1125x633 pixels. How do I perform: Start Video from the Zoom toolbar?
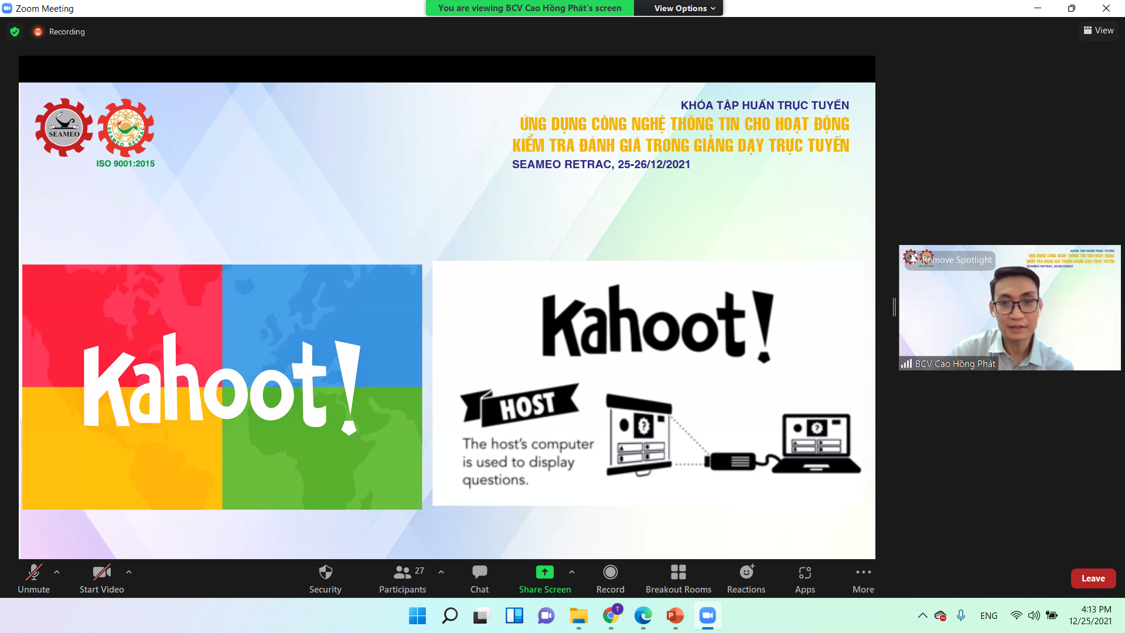click(x=102, y=578)
